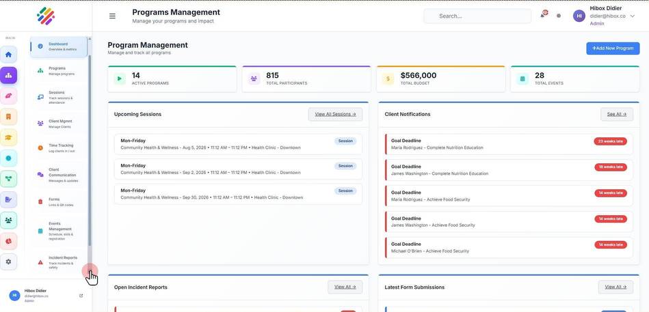Click the green play icon on Active Programs

click(120, 79)
